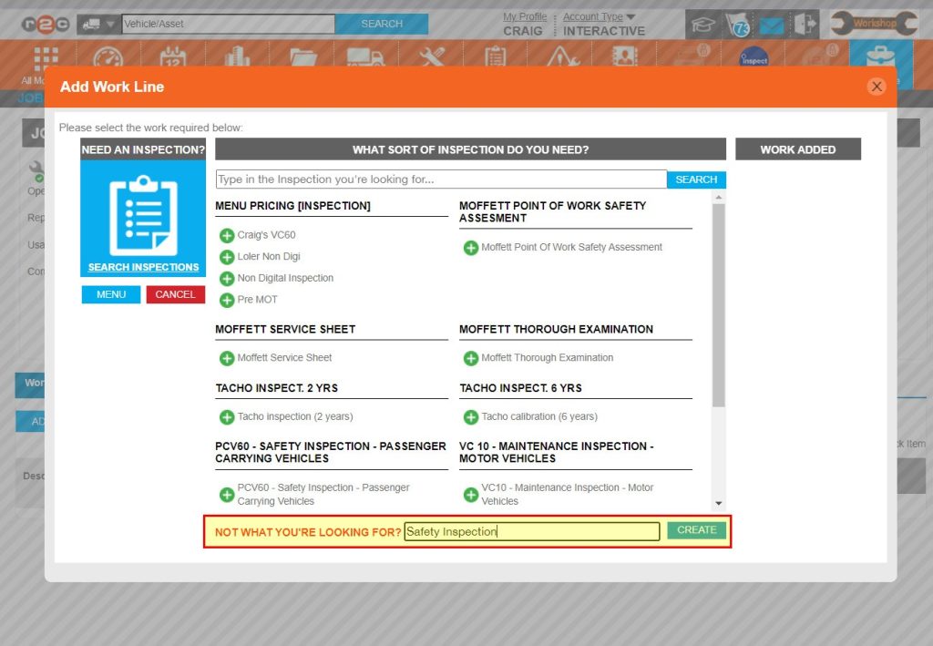Click the red CANCEL button
The height and width of the screenshot is (646, 933).
point(175,294)
